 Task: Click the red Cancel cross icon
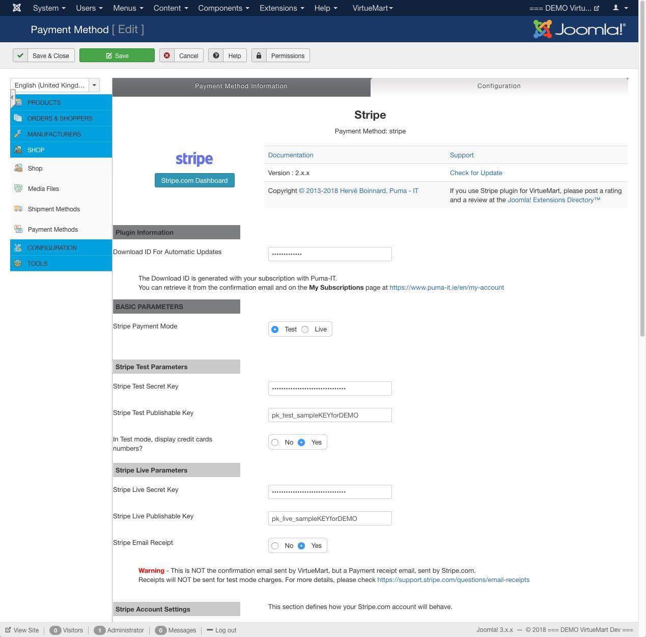pos(166,56)
